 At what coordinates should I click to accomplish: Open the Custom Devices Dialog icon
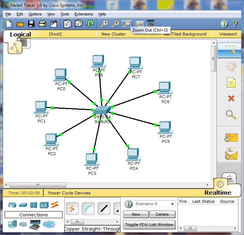click(150, 23)
